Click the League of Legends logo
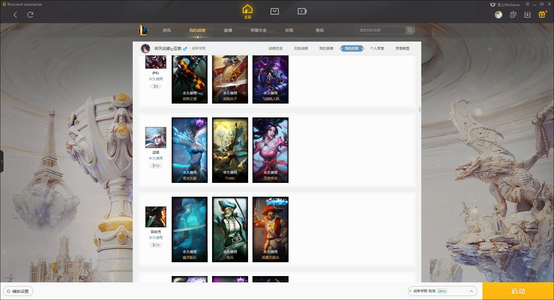The width and height of the screenshot is (554, 300). pyautogui.click(x=143, y=30)
